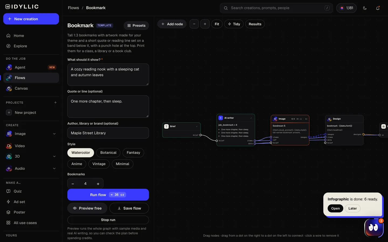This screenshot has height=242, width=388.
Task: Open the Canvas sidebar item
Action: 31,88
